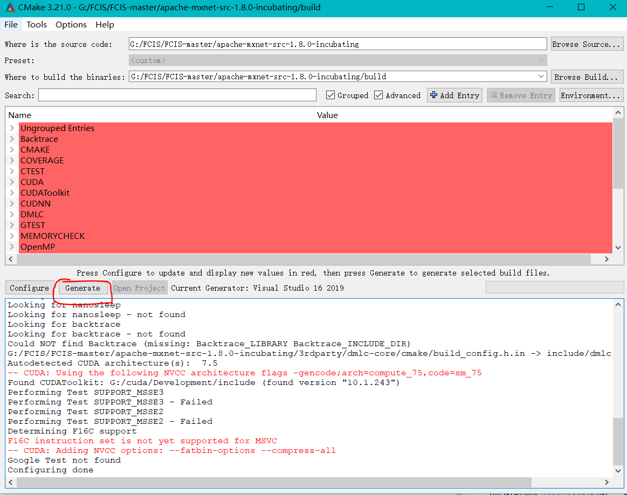The width and height of the screenshot is (627, 495).
Task: Click down arrow of output log scrollbar
Action: point(618,471)
